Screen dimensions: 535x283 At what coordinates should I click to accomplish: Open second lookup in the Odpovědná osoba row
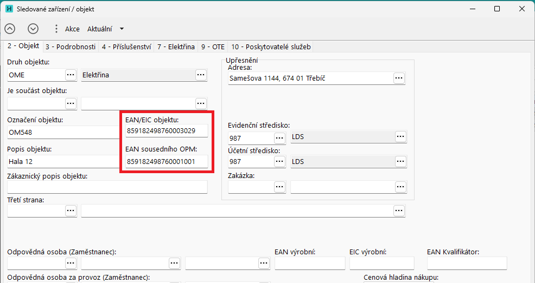pos(174,263)
